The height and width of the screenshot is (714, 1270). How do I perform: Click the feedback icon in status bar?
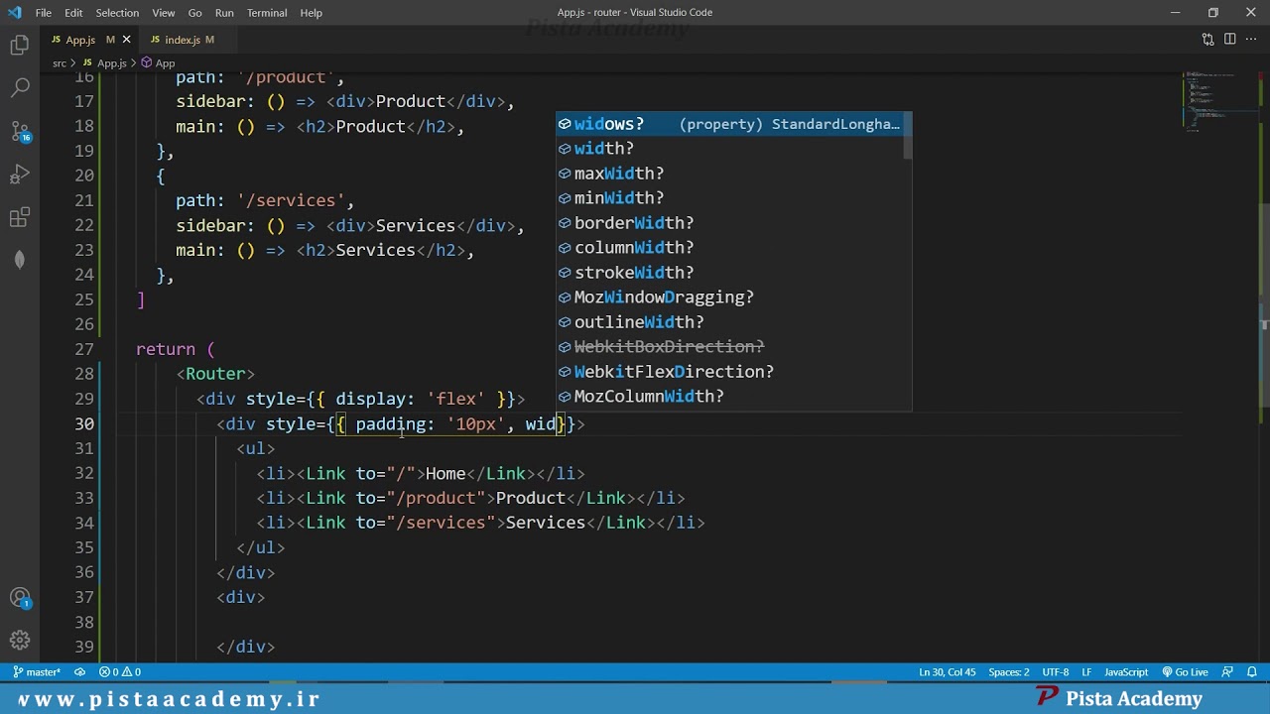tap(1227, 672)
